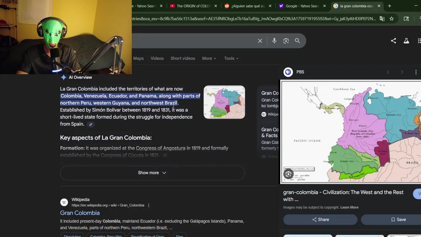This screenshot has height=237, width=421.
Task: Open Search Labs flask icon
Action: (406, 41)
